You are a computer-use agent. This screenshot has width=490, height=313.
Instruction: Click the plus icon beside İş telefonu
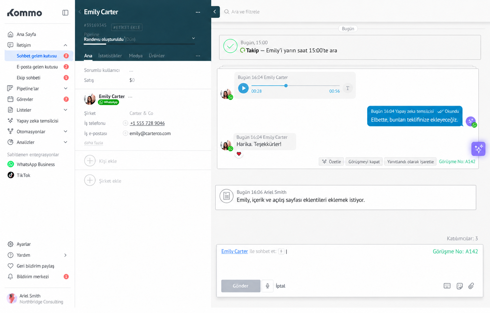pos(125,123)
